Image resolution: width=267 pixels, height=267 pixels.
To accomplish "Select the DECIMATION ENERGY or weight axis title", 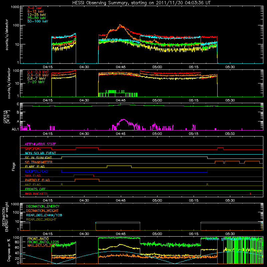I will coord(5,217).
